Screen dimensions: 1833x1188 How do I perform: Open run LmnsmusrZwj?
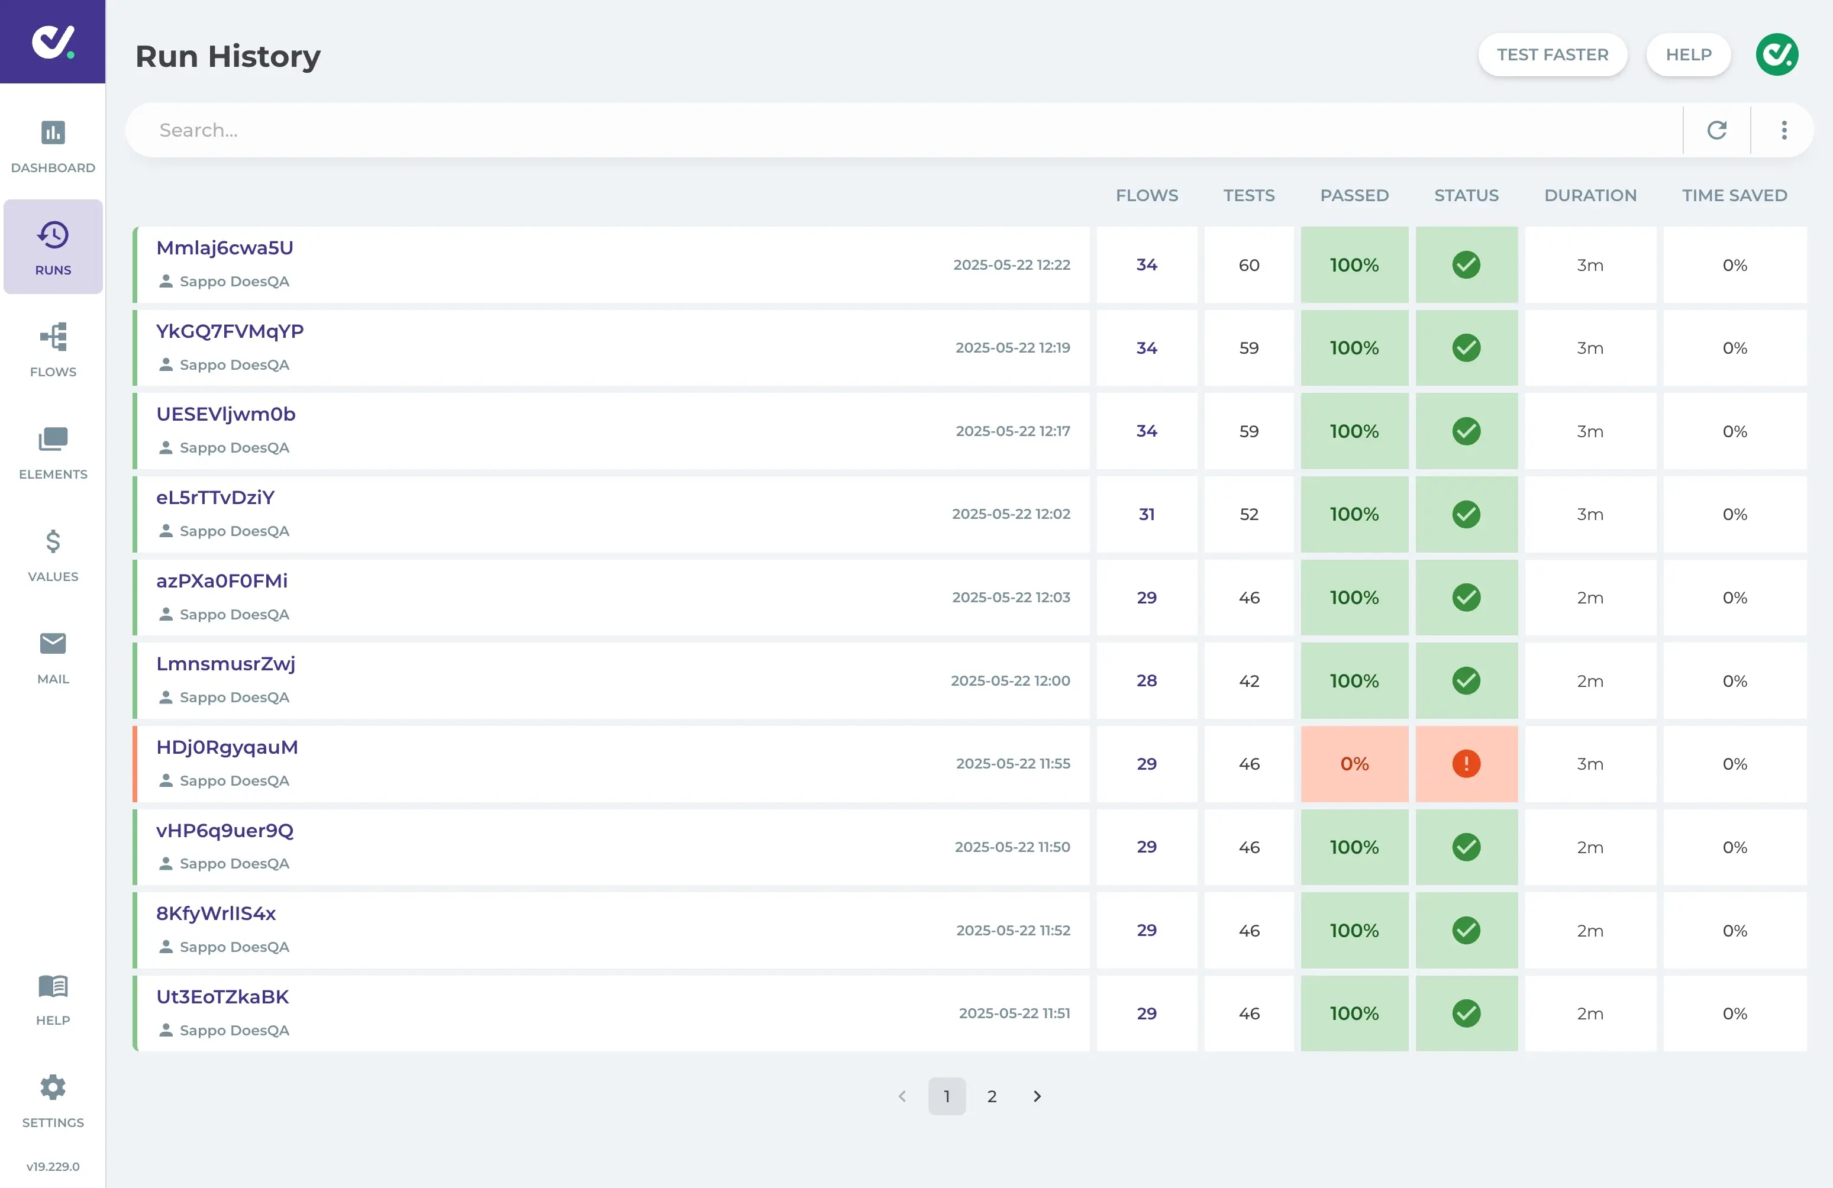(225, 664)
